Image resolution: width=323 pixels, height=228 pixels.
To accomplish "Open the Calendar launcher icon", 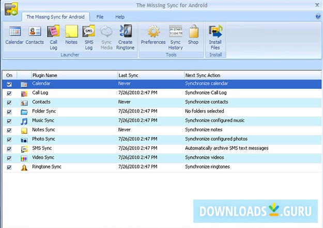I will [14, 35].
